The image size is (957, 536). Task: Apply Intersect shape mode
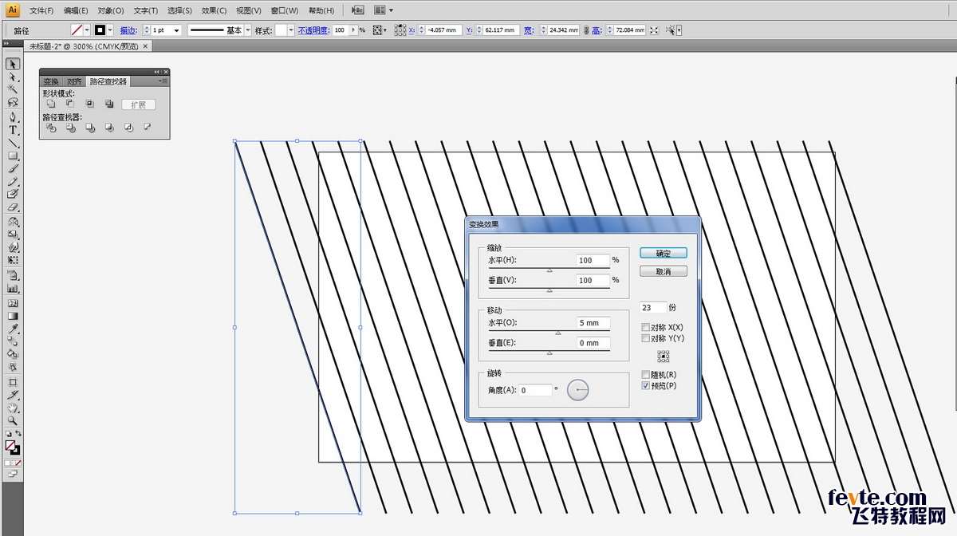(x=89, y=104)
